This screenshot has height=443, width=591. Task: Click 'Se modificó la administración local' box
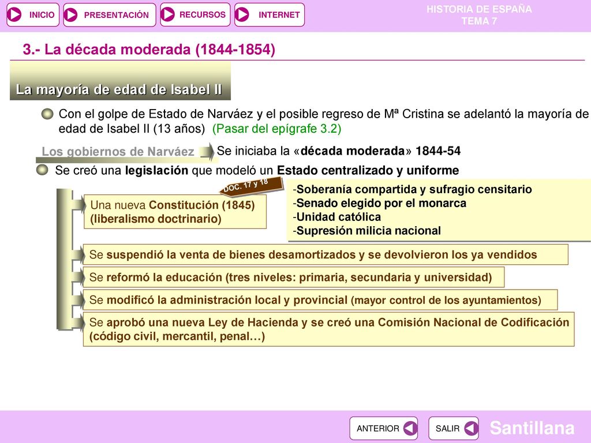pos(320,300)
